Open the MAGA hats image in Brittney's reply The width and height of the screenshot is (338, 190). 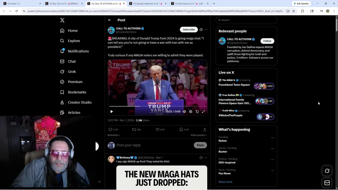pos(162,177)
